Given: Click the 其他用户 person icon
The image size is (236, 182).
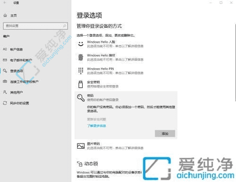Looking at the screenshot, I should 5,92.
